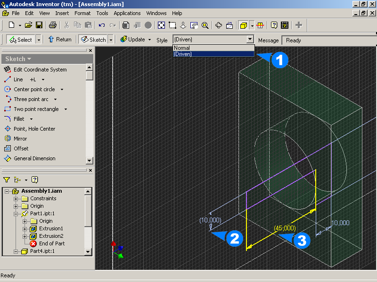Expand the Constraints folder node
The width and height of the screenshot is (377, 282).
(16, 198)
